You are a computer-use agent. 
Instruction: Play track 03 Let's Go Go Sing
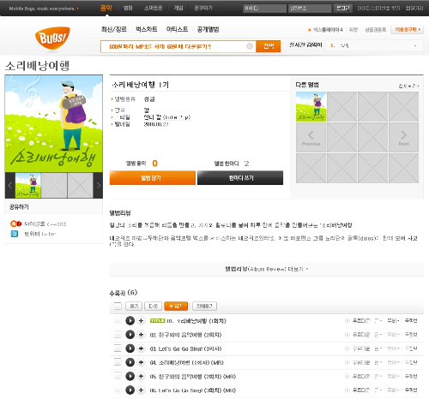(x=130, y=348)
